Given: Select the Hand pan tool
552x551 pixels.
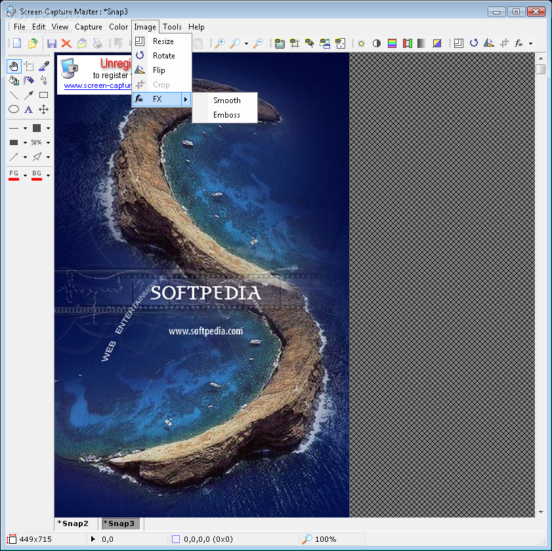Looking at the screenshot, I should click(x=14, y=66).
